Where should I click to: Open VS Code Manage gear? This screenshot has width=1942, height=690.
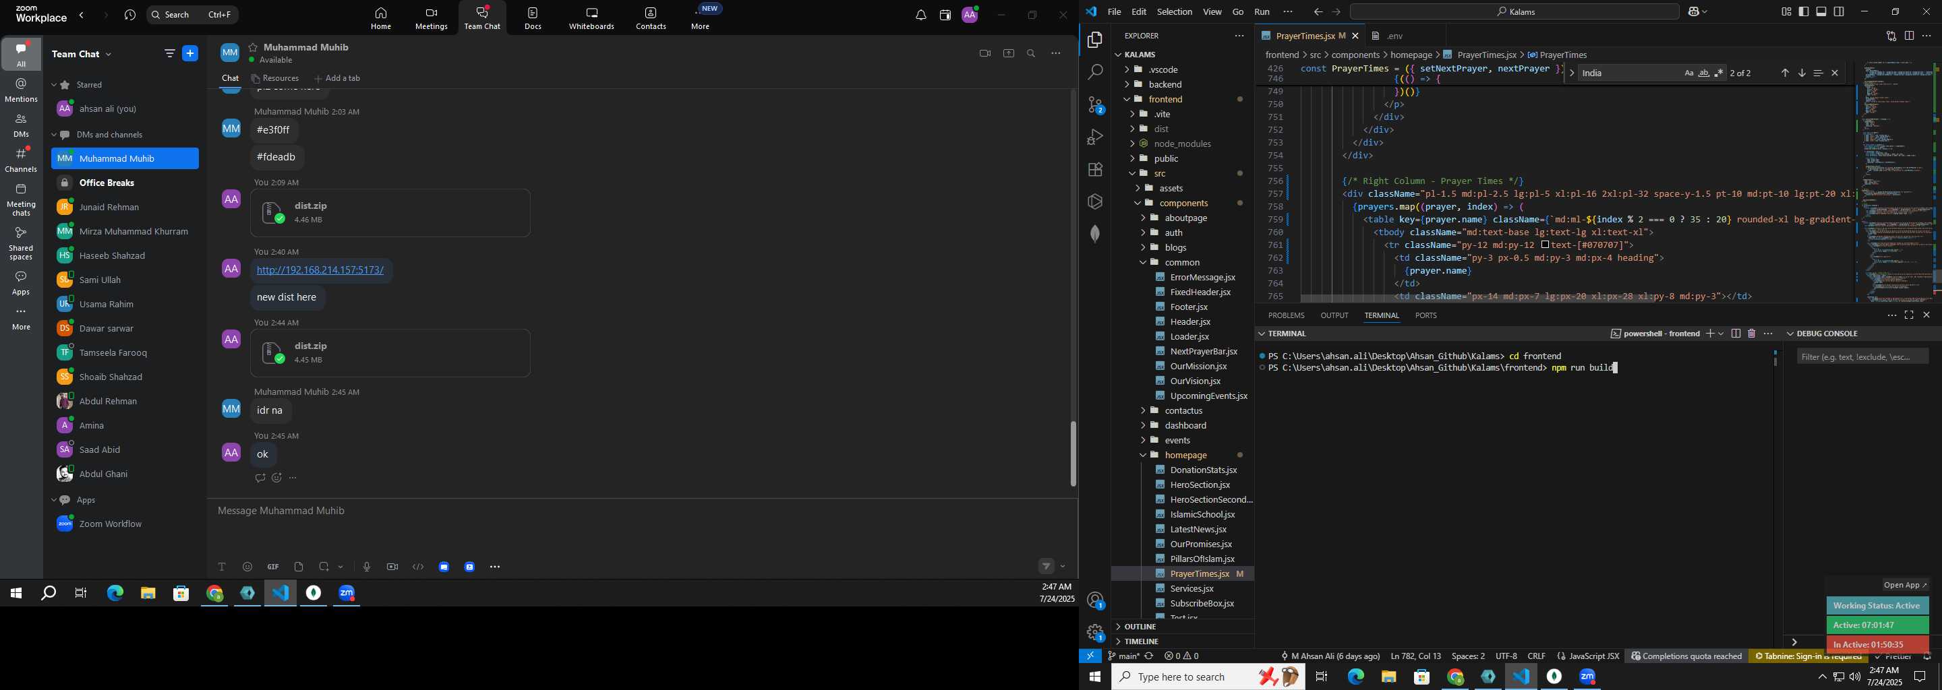(x=1094, y=632)
